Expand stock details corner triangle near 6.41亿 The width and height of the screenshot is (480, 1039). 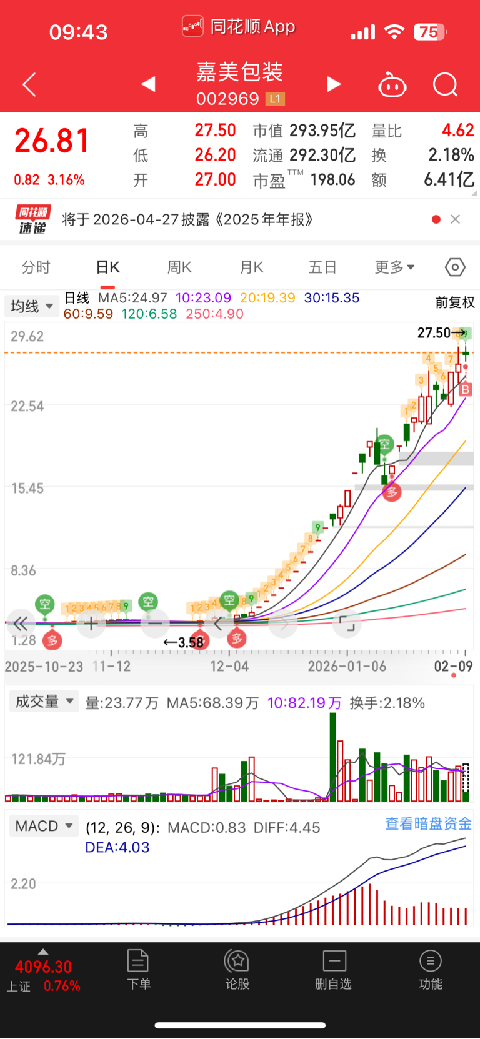tap(473, 193)
